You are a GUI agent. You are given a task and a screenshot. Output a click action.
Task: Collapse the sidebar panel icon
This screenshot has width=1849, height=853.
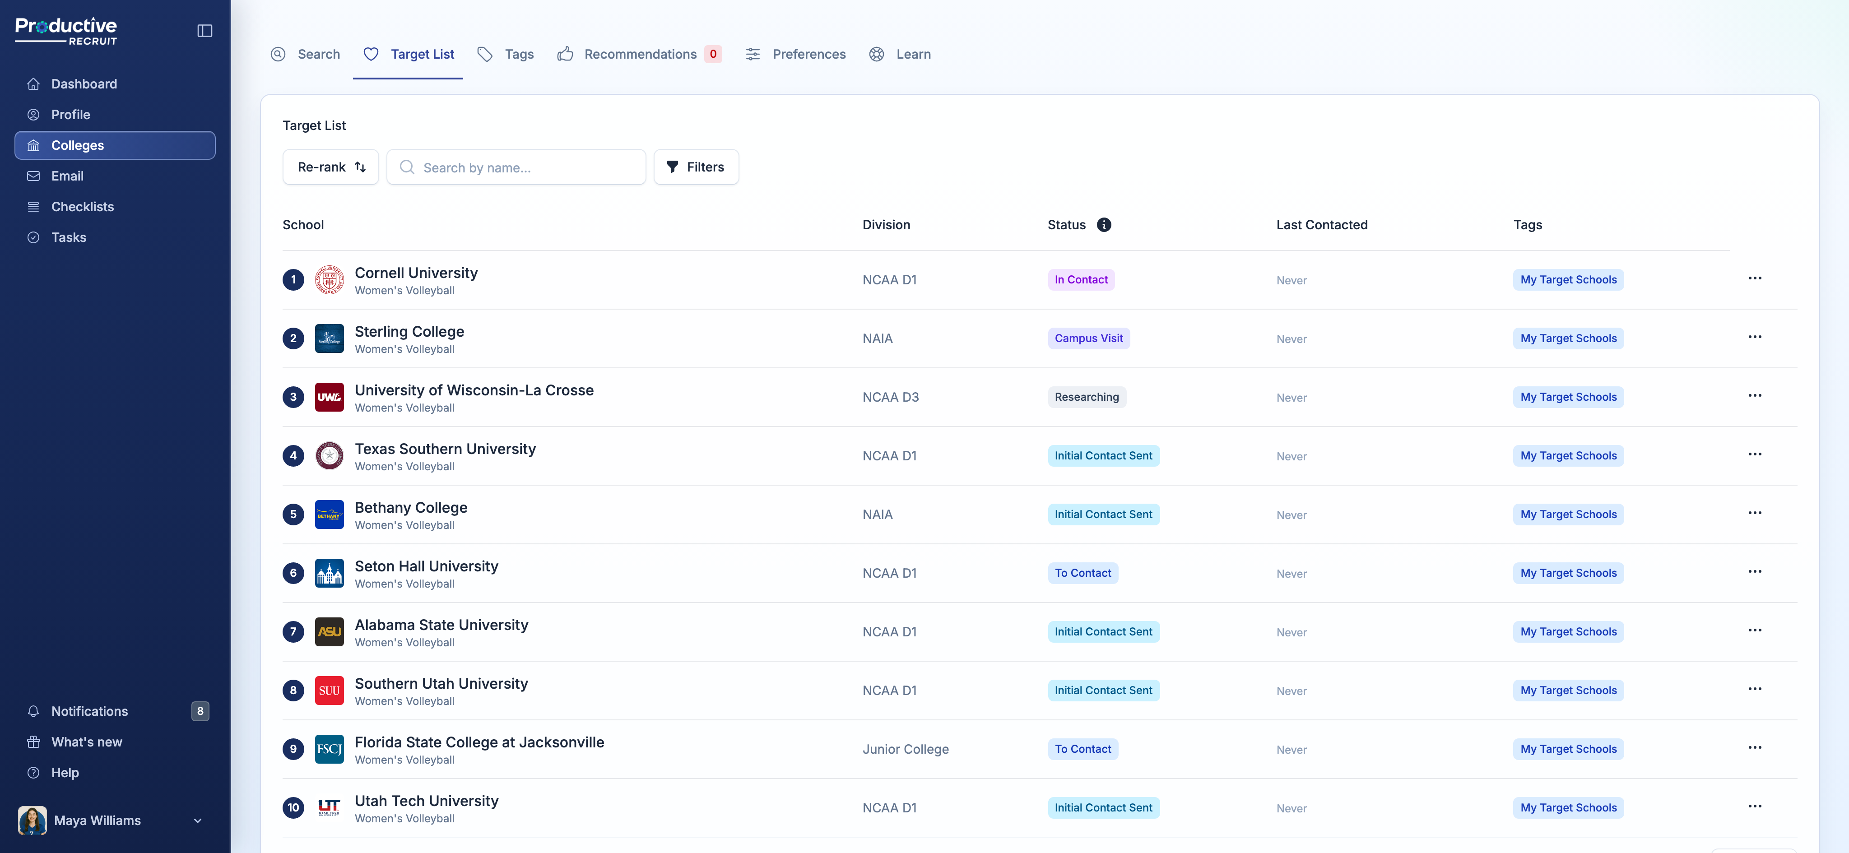[x=204, y=31]
